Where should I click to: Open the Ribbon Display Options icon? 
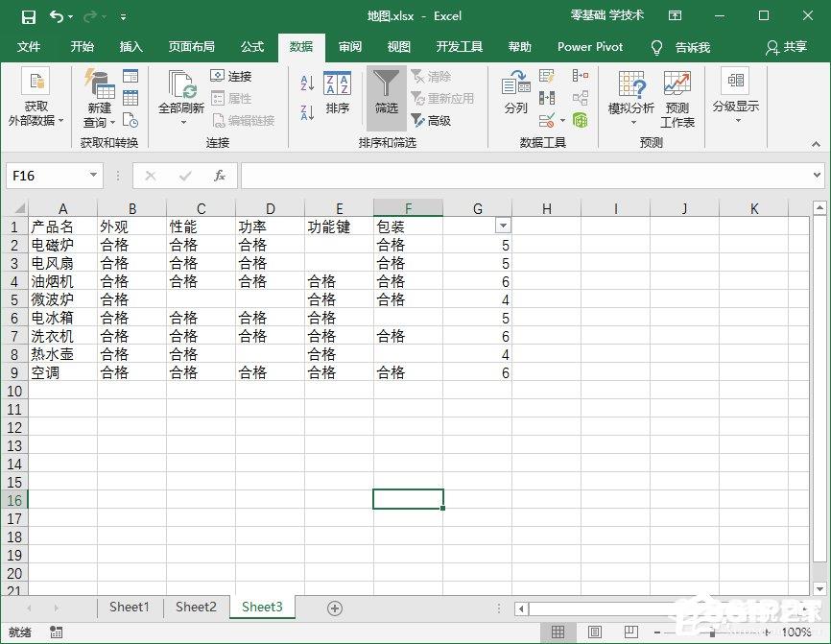pos(675,15)
